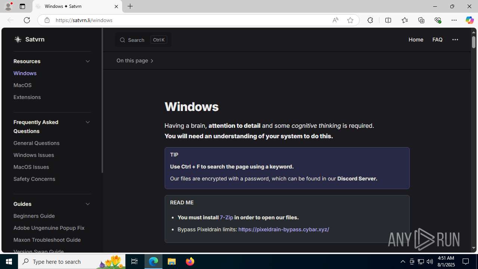478x269 pixels.
Task: Open the Home nav link
Action: 416,40
